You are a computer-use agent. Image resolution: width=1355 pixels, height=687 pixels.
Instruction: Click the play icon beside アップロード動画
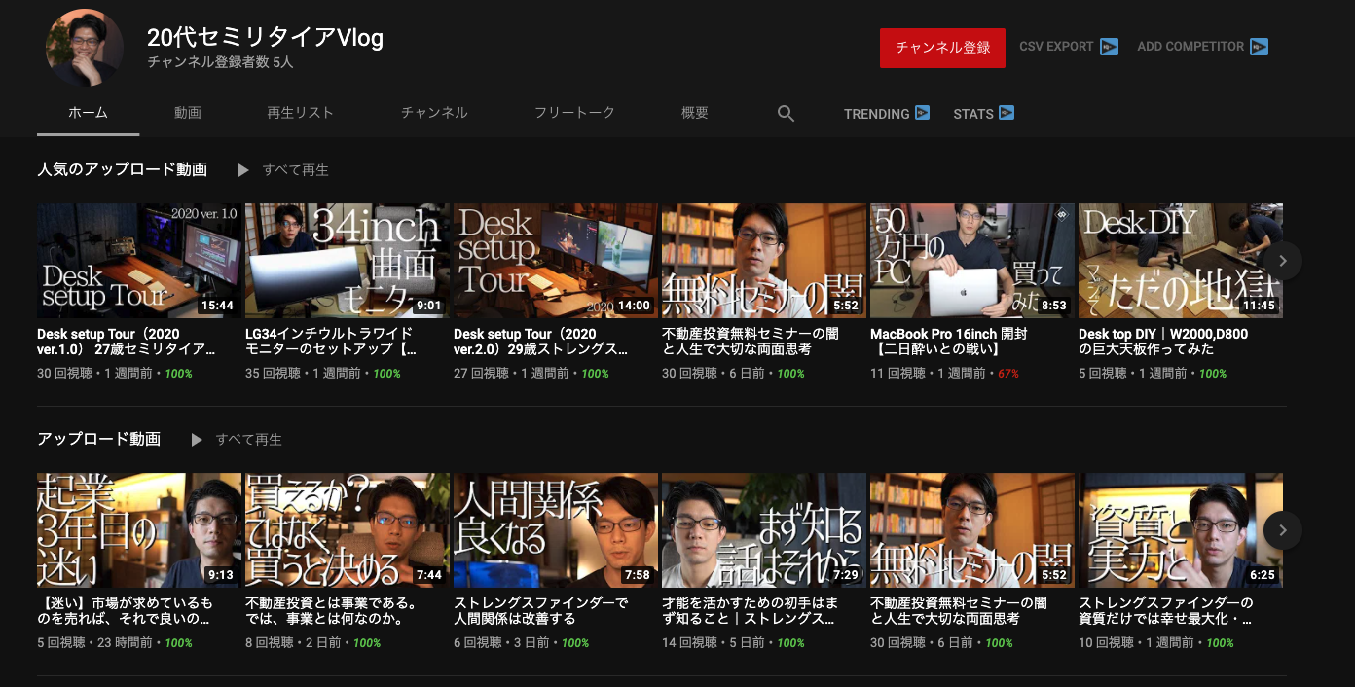(197, 440)
